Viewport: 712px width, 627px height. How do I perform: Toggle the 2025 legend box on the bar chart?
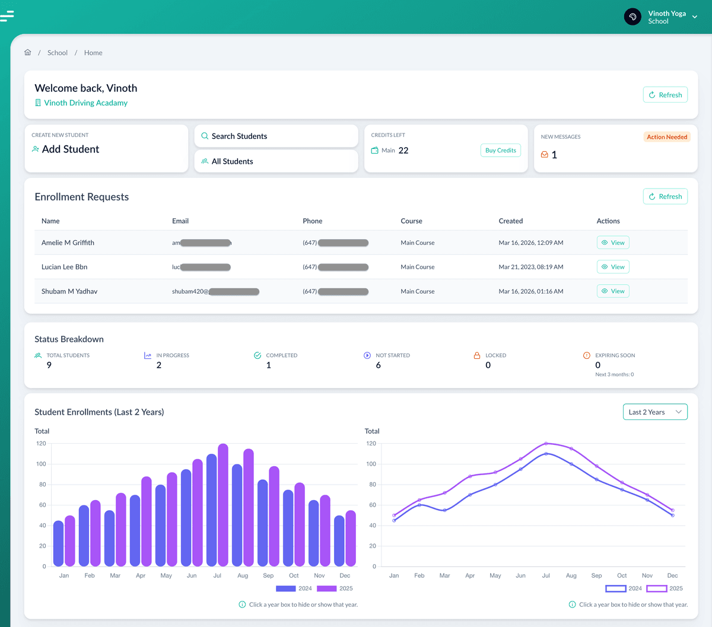328,588
